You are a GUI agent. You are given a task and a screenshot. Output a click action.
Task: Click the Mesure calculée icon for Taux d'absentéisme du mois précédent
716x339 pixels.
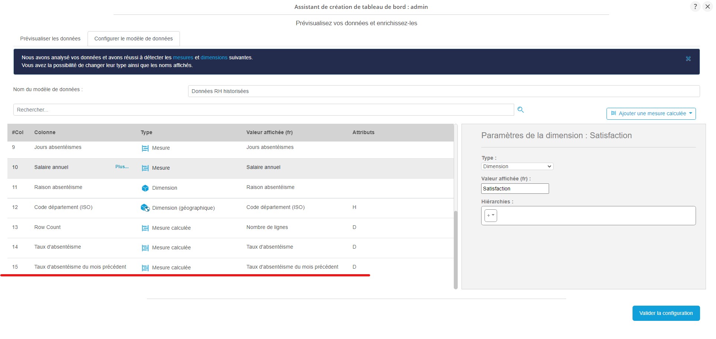(x=145, y=267)
